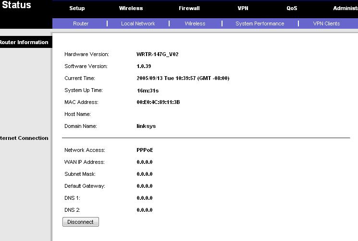Click the DNS 2 value 0.0.0.0

(145, 210)
